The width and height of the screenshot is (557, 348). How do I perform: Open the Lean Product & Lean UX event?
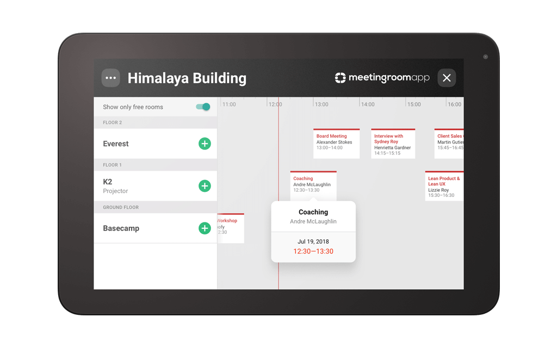click(444, 185)
